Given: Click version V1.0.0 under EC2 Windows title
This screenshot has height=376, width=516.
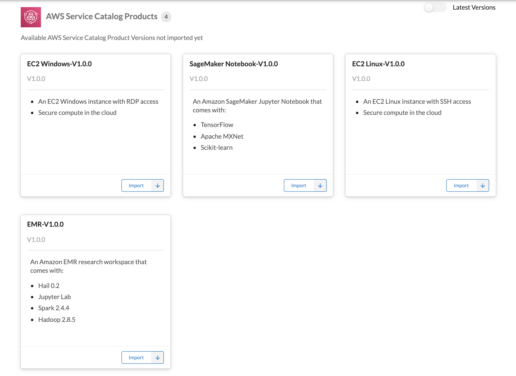Looking at the screenshot, I should (36, 79).
